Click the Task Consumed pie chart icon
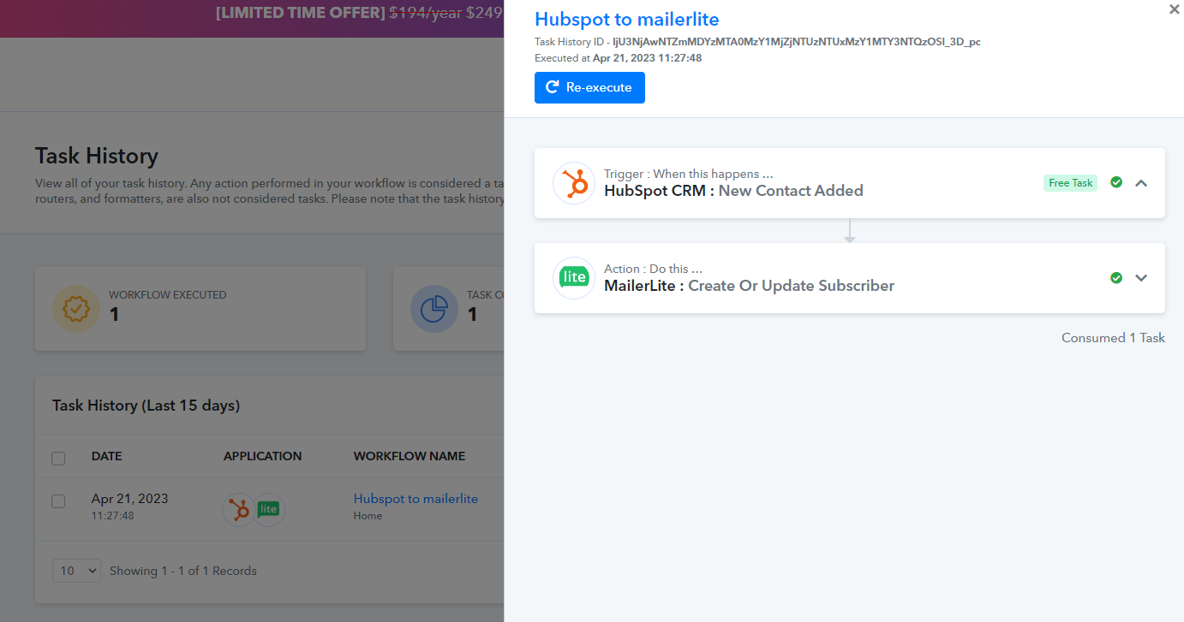1184x622 pixels. point(434,308)
